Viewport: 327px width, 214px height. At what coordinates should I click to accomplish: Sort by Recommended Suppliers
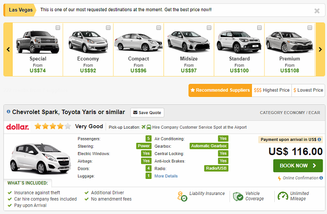(220, 90)
